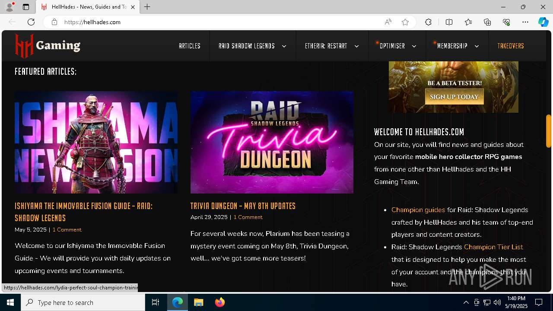Select the "May 5, 2025" article date
553x311 pixels.
pyautogui.click(x=31, y=230)
